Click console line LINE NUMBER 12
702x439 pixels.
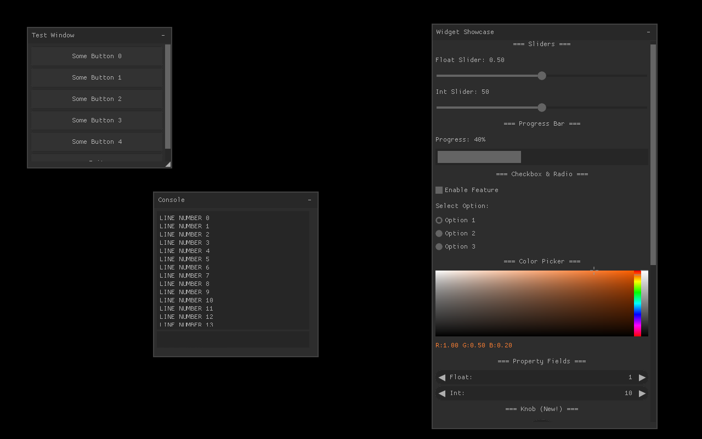click(186, 317)
